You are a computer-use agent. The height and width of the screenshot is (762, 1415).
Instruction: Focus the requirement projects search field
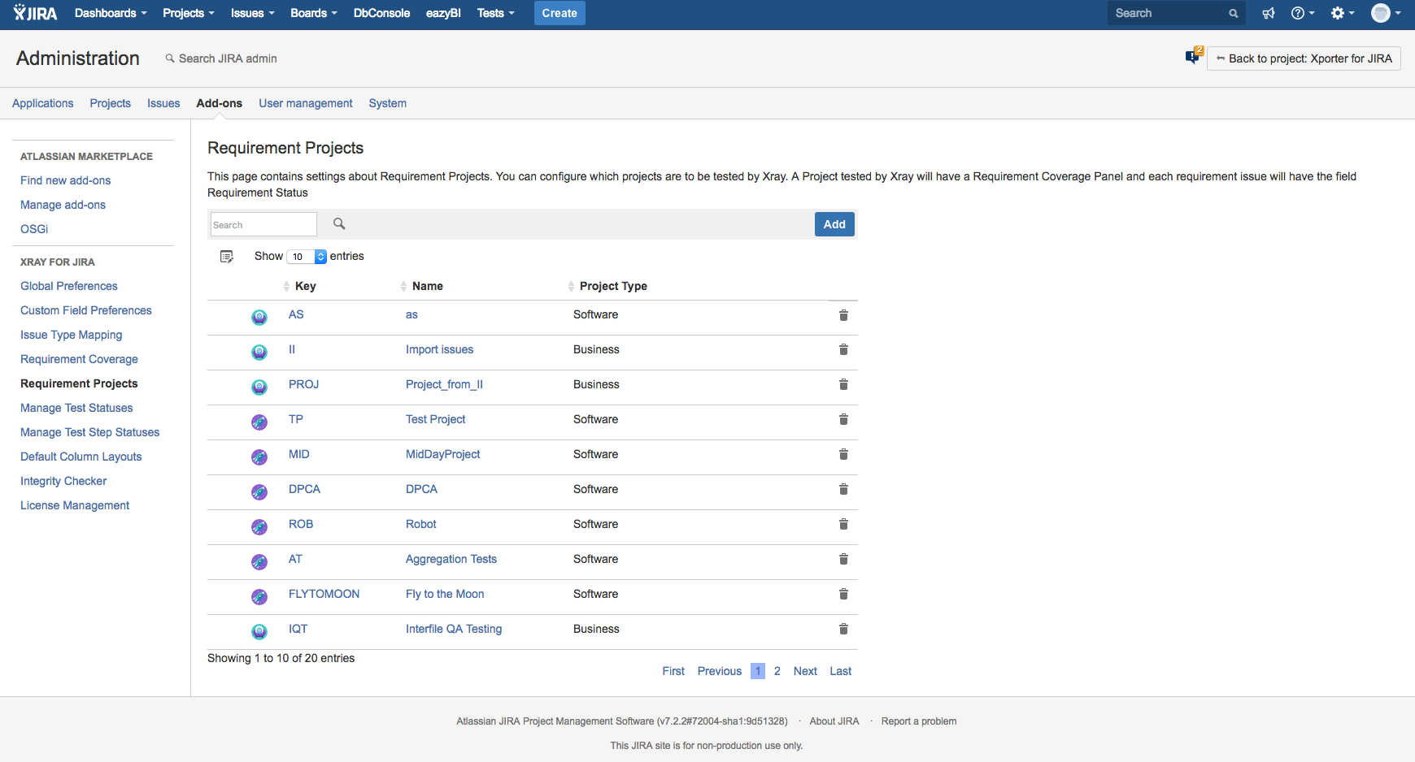263,224
